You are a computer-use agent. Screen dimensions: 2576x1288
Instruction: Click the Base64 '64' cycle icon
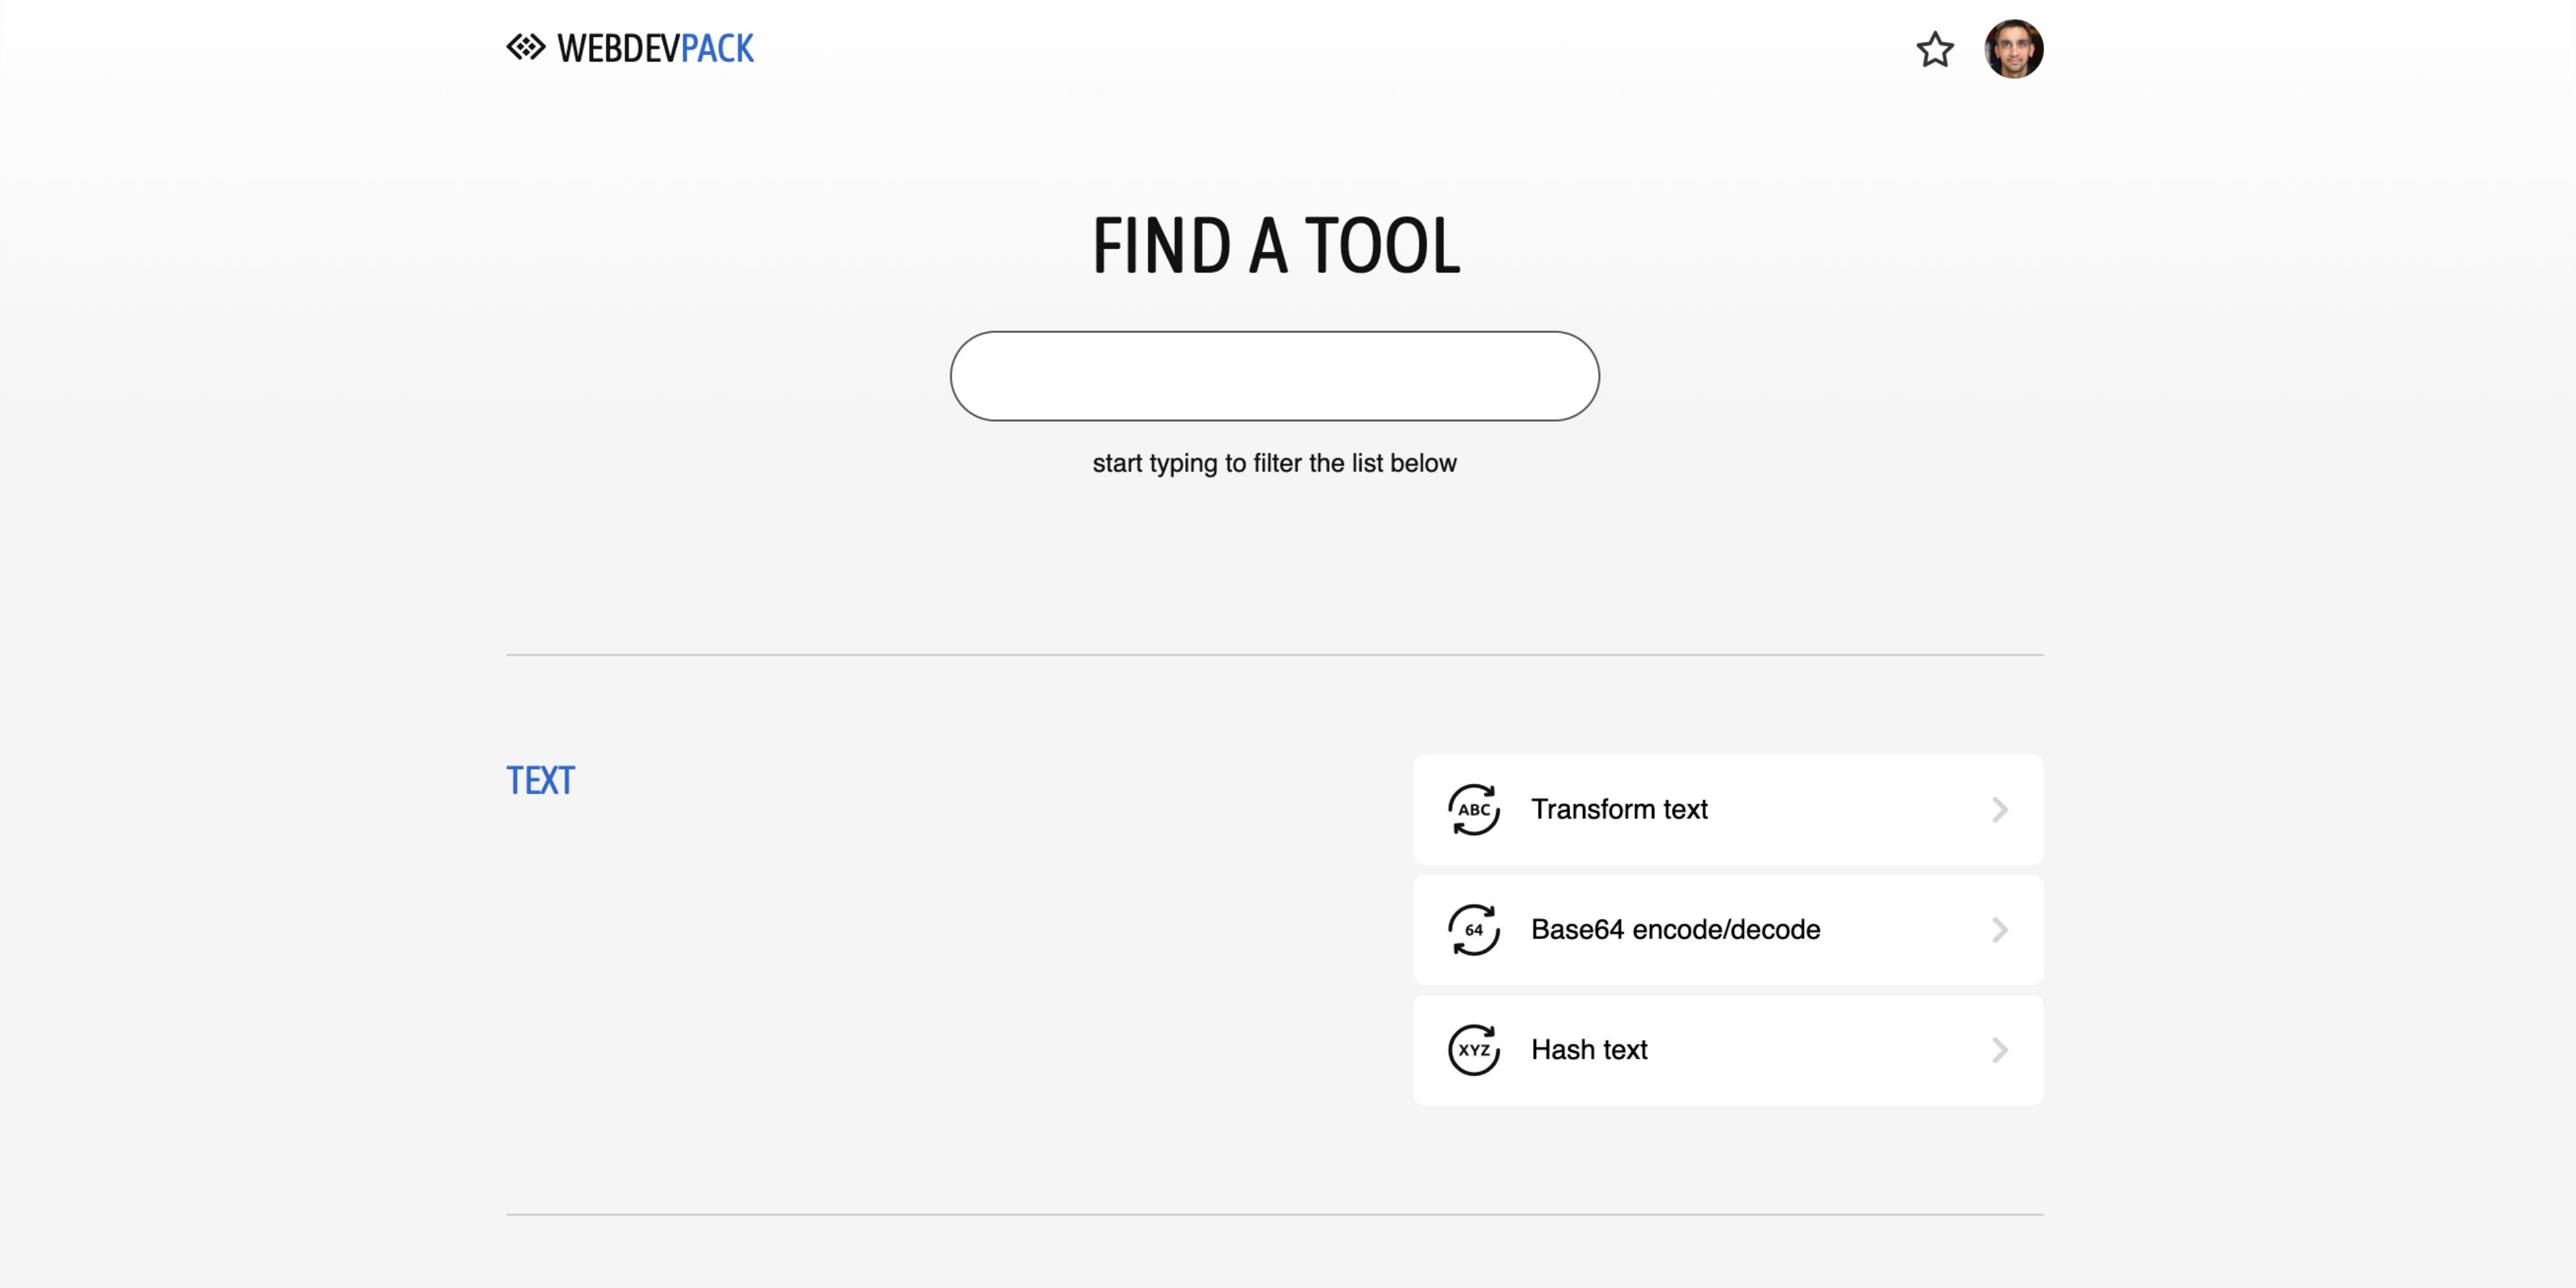1474,929
